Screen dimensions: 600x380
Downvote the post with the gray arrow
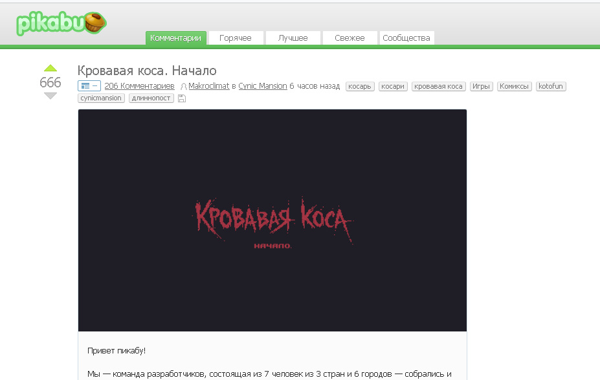(50, 96)
